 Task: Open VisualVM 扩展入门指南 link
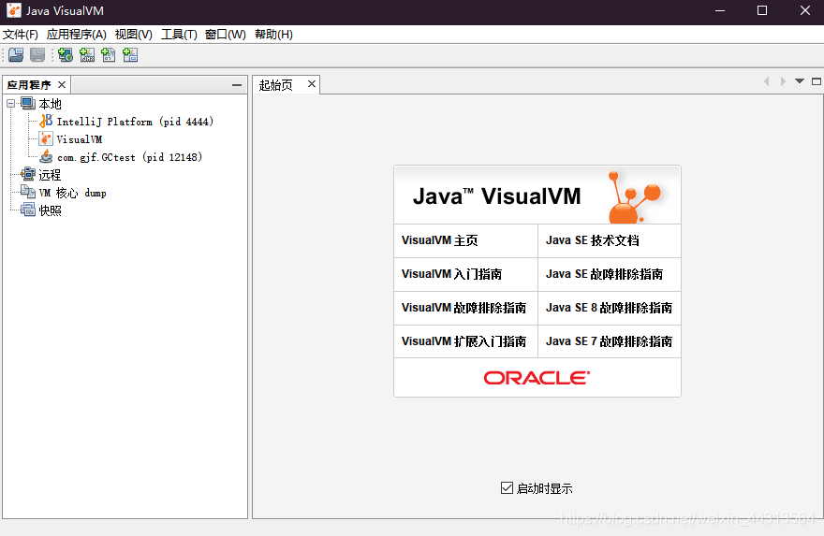click(x=465, y=341)
